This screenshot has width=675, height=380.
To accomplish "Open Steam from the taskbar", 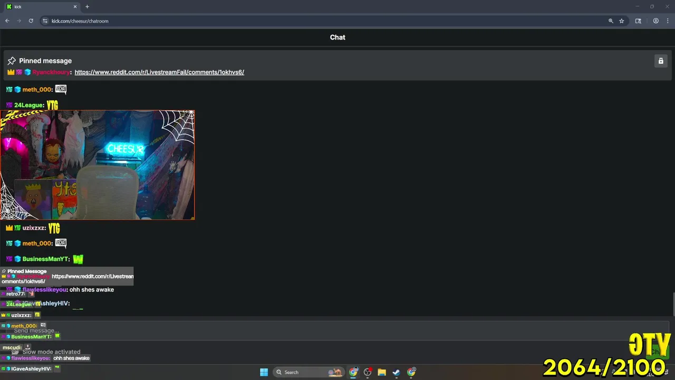I will click(396, 372).
